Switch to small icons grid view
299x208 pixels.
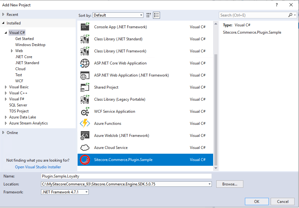(x=149, y=15)
